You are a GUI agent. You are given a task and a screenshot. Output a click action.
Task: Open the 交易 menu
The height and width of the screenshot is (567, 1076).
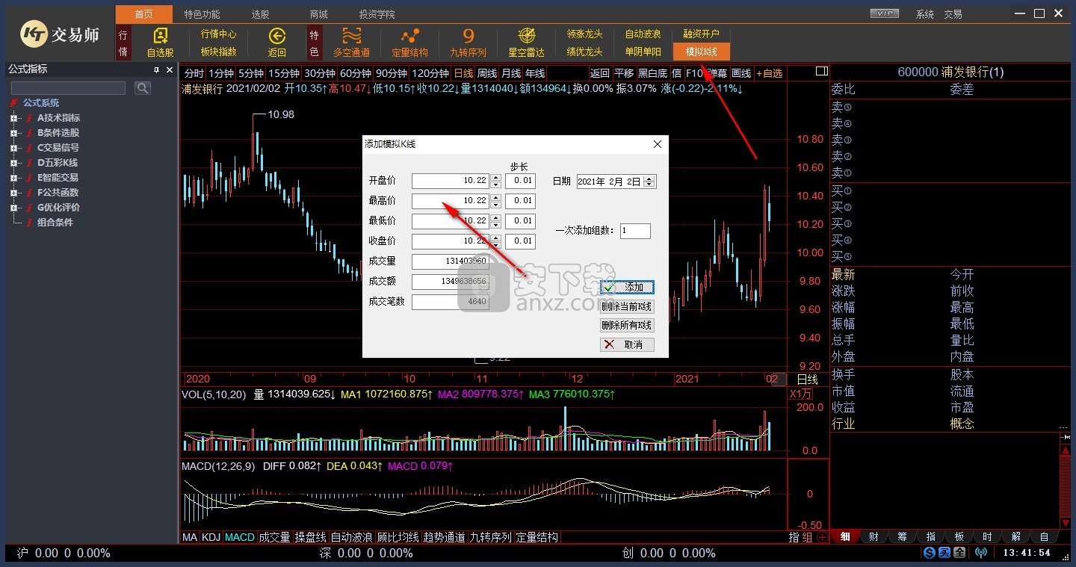[953, 14]
